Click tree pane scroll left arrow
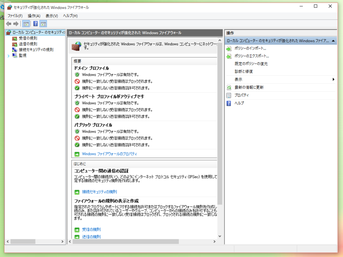343x257 pixels. [x=8, y=242]
